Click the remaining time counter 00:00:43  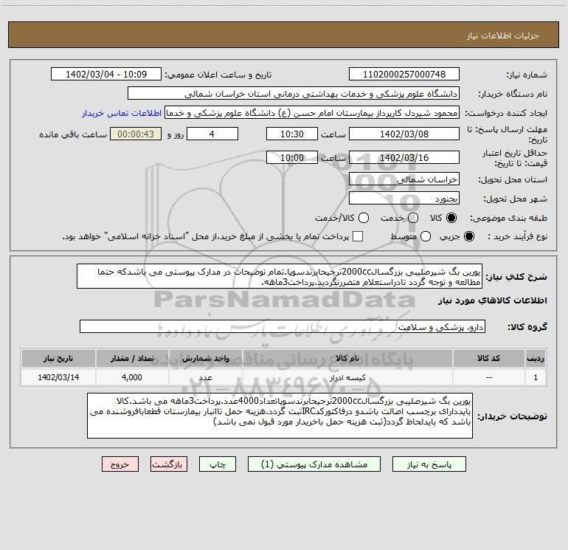[x=136, y=134]
